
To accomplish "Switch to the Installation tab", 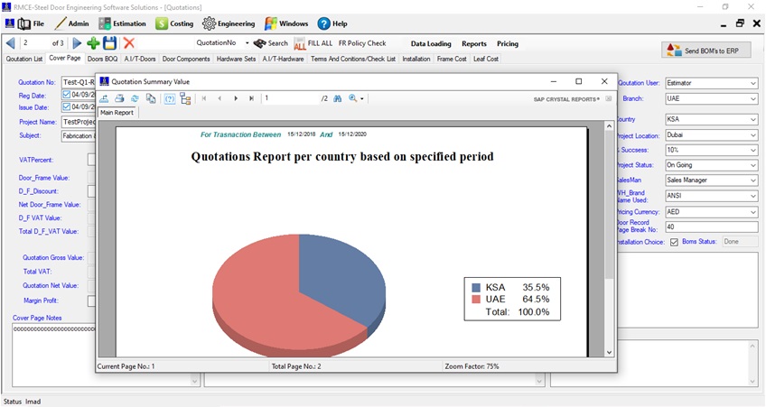I will 416,59.
